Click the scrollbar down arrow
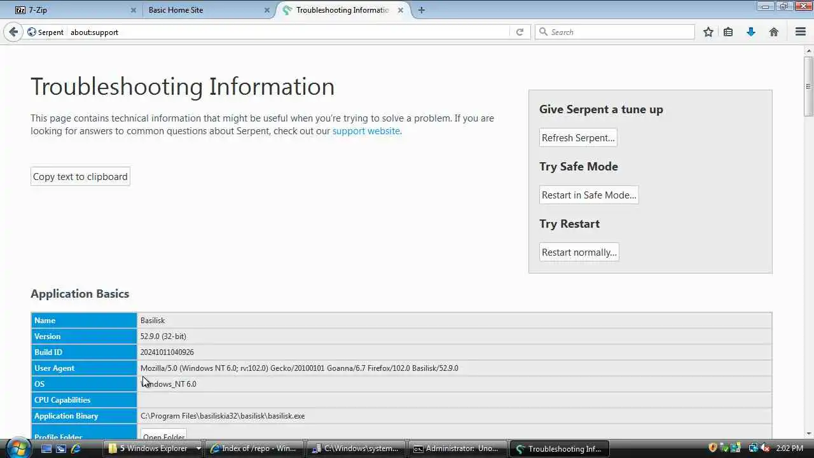The height and width of the screenshot is (458, 814). [808, 433]
